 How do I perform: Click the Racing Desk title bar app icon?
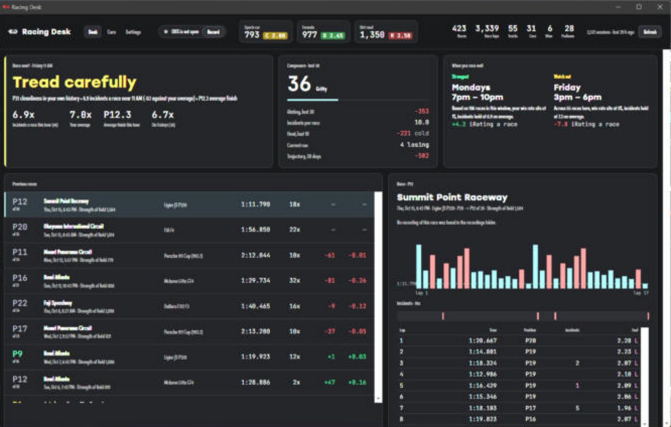[x=6, y=7]
